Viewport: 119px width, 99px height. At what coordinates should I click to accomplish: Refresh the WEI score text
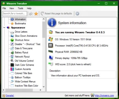[73, 64]
